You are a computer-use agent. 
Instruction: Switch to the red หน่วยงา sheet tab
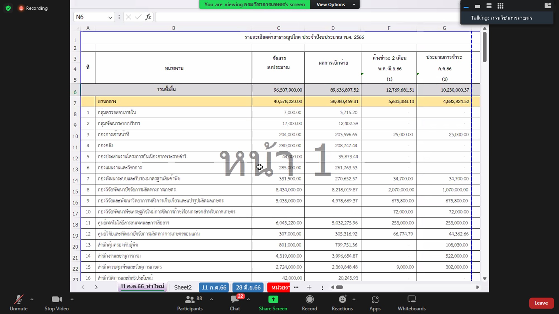tap(278, 287)
